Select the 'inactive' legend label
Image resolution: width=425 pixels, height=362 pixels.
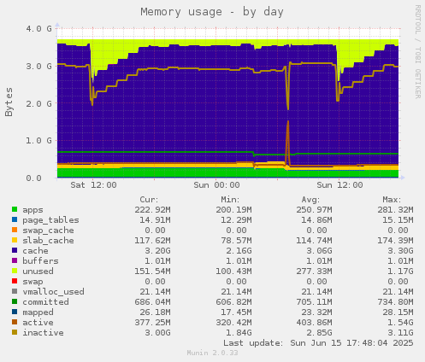[x=43, y=333]
